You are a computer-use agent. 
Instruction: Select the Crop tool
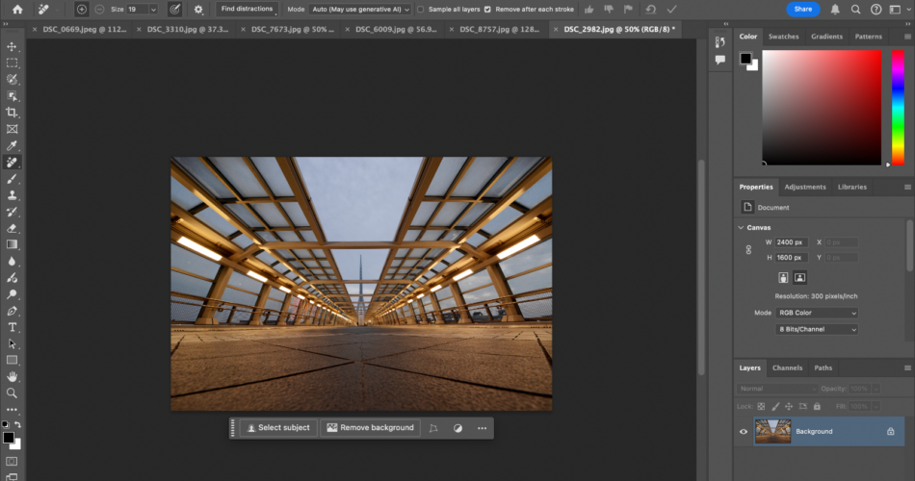12,113
